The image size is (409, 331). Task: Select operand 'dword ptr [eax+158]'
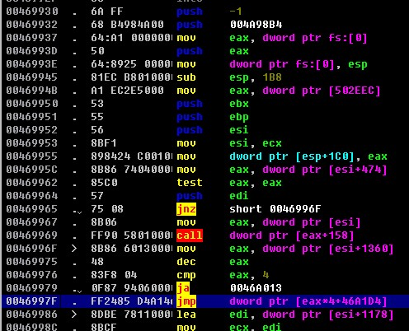coord(292,235)
